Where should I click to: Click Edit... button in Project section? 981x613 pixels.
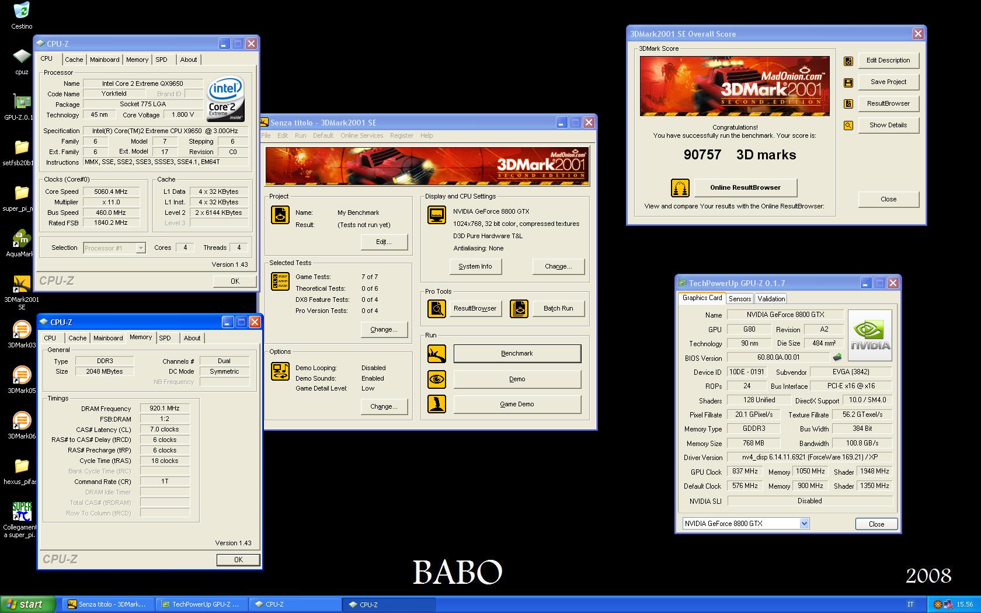pos(384,242)
